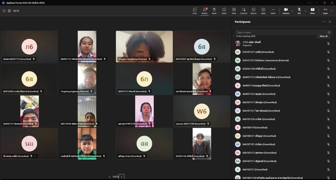Image resolution: width=336 pixels, height=180 pixels.
Task: Click the Share screen icon
Action: [312, 11]
